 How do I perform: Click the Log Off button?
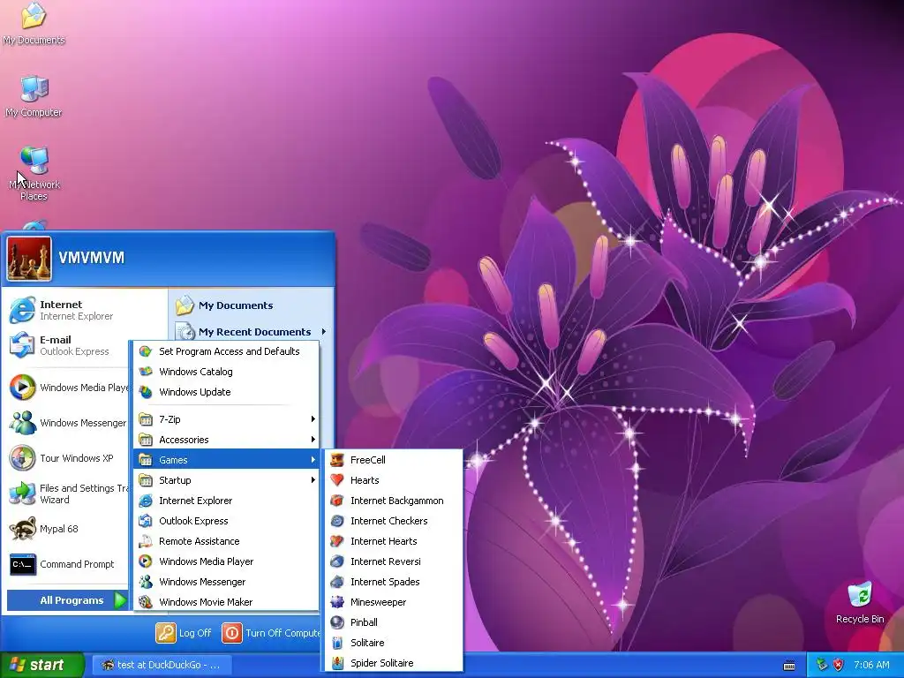click(184, 632)
